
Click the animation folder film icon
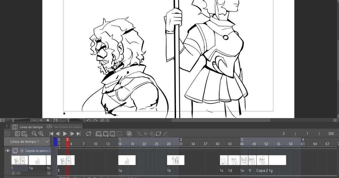pos(15,151)
